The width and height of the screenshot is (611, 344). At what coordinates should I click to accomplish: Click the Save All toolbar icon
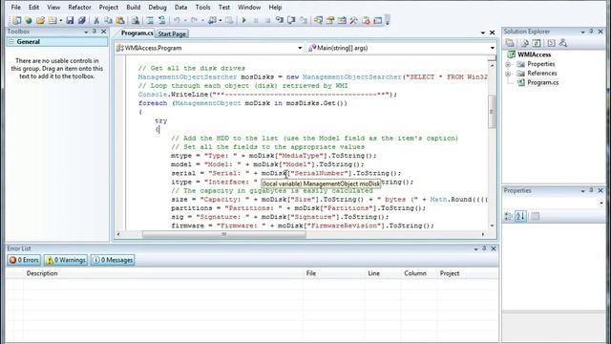(81, 20)
